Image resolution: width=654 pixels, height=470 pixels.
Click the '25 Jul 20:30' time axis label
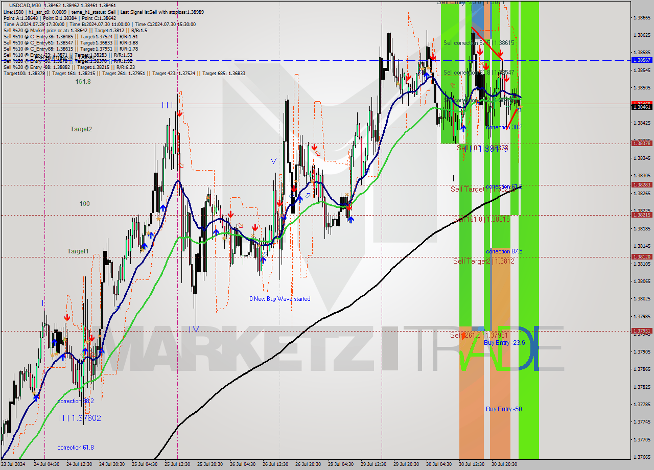(210, 464)
